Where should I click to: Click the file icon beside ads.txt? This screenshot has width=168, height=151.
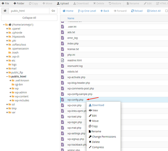[x=62, y=32]
